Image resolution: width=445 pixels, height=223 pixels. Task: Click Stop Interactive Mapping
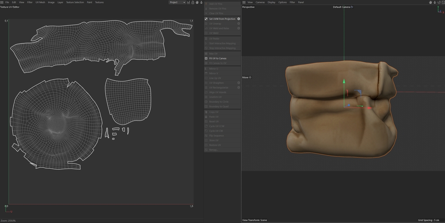[x=222, y=48]
